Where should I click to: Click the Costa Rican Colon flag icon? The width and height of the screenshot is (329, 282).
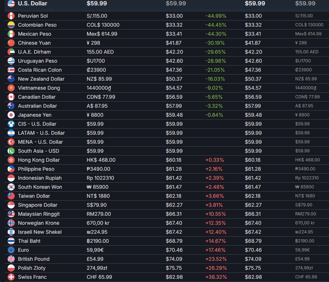[x=11, y=70]
